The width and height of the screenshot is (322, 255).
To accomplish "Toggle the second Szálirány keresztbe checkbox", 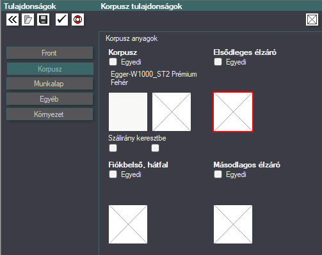I will point(155,148).
